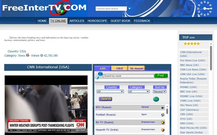217x135 pixels.
Task: Open Football (Russia) channel link
Action: click(x=106, y=115)
